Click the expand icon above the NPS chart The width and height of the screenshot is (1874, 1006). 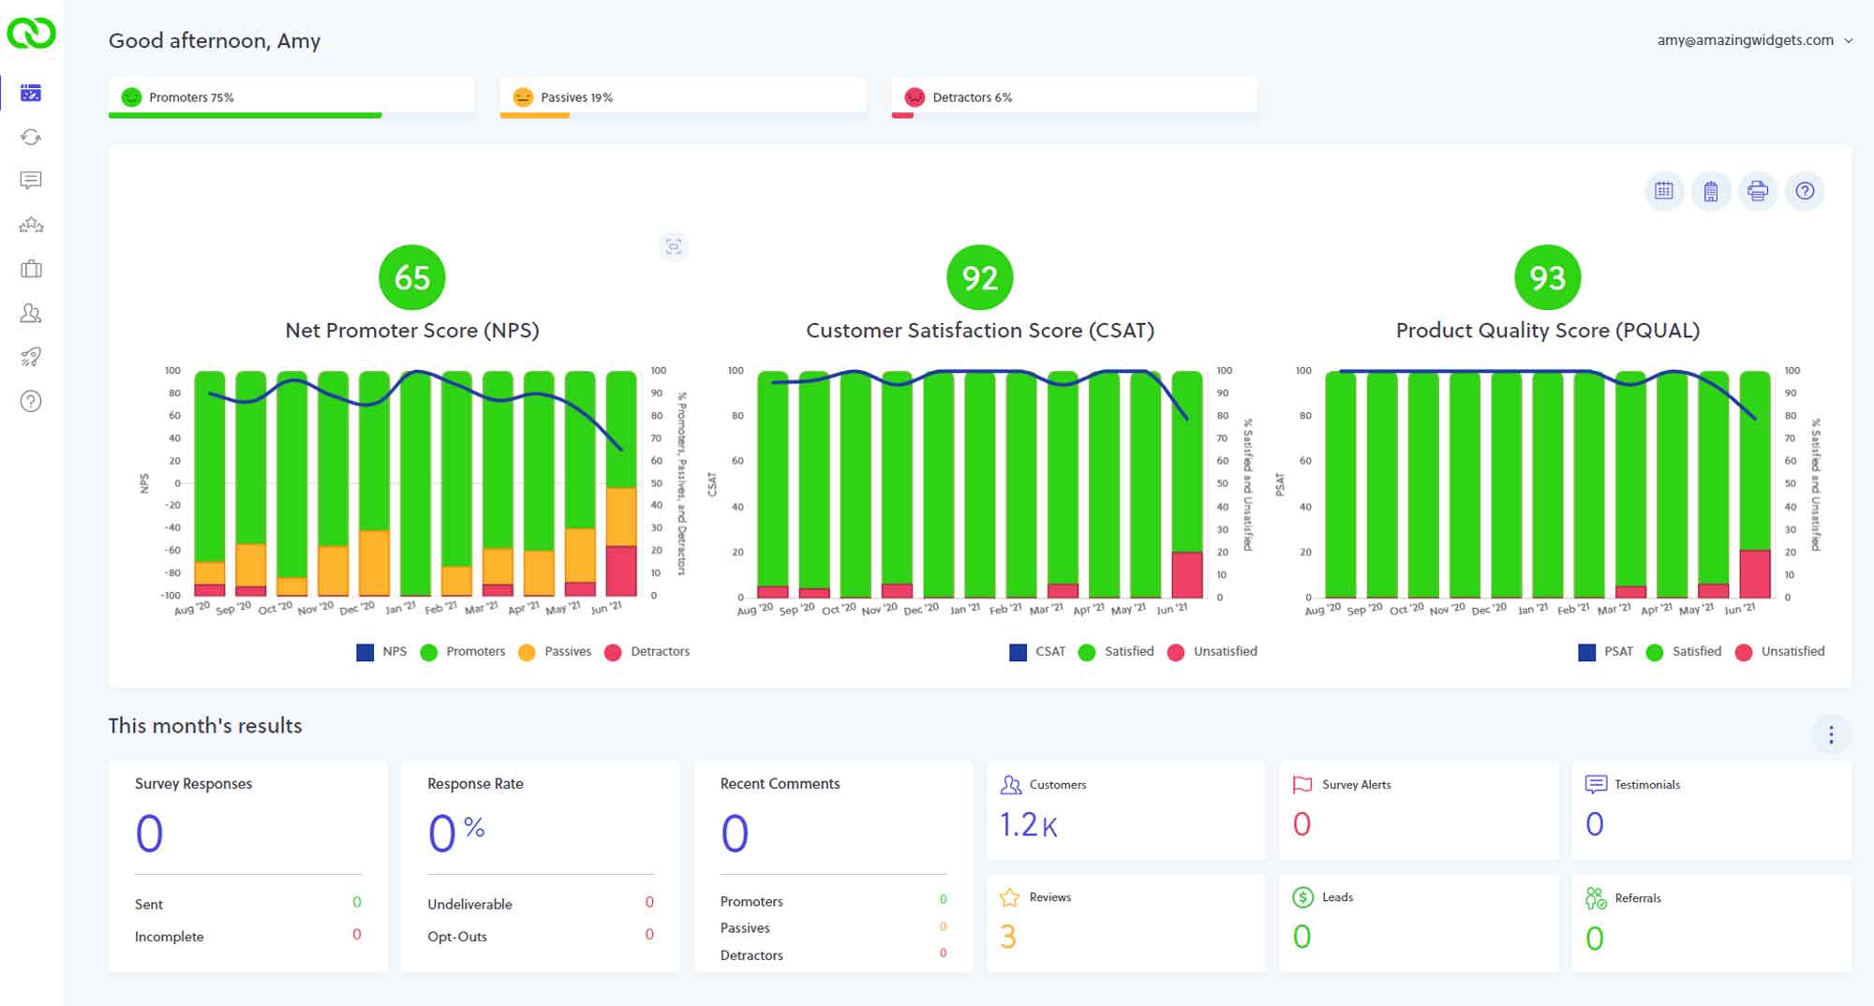click(x=674, y=246)
